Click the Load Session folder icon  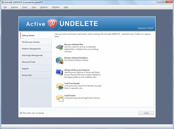click(x=59, y=98)
